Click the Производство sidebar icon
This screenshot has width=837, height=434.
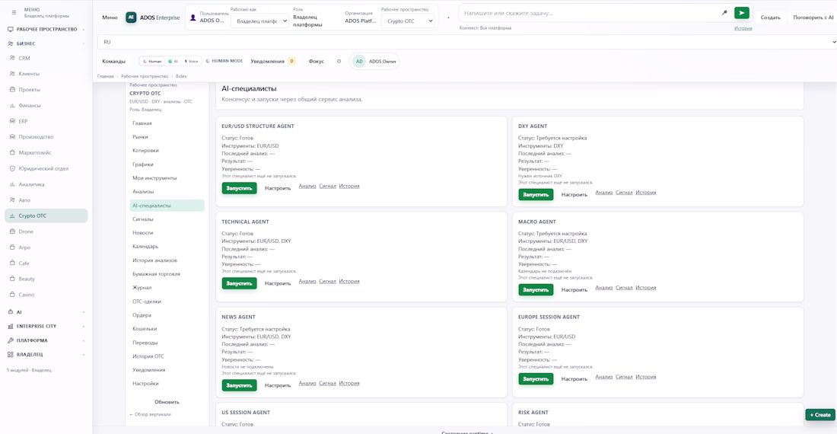(12, 136)
